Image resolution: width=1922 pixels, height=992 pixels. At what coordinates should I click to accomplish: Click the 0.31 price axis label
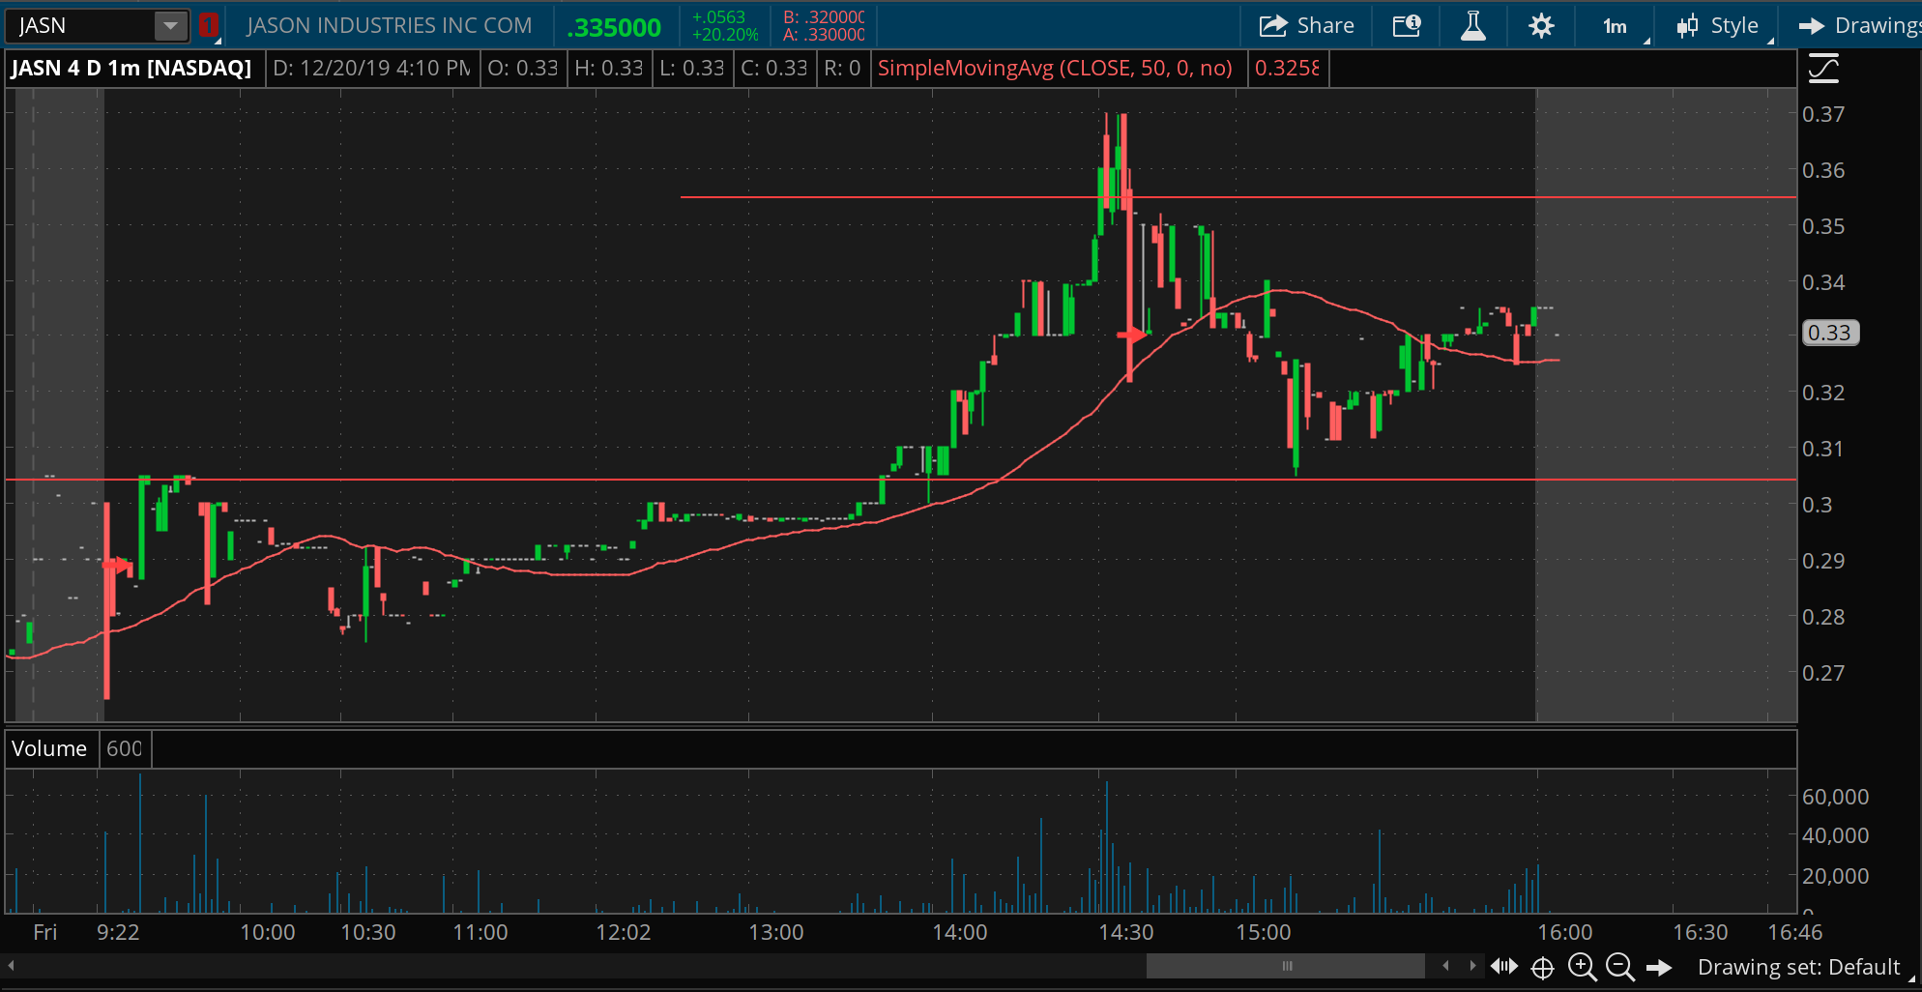[x=1823, y=449]
